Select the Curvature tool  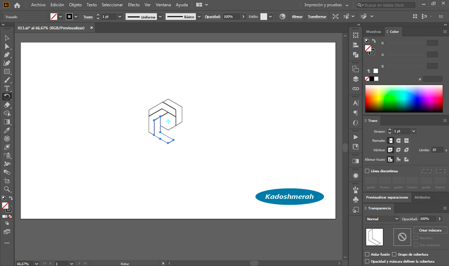[x=7, y=63]
